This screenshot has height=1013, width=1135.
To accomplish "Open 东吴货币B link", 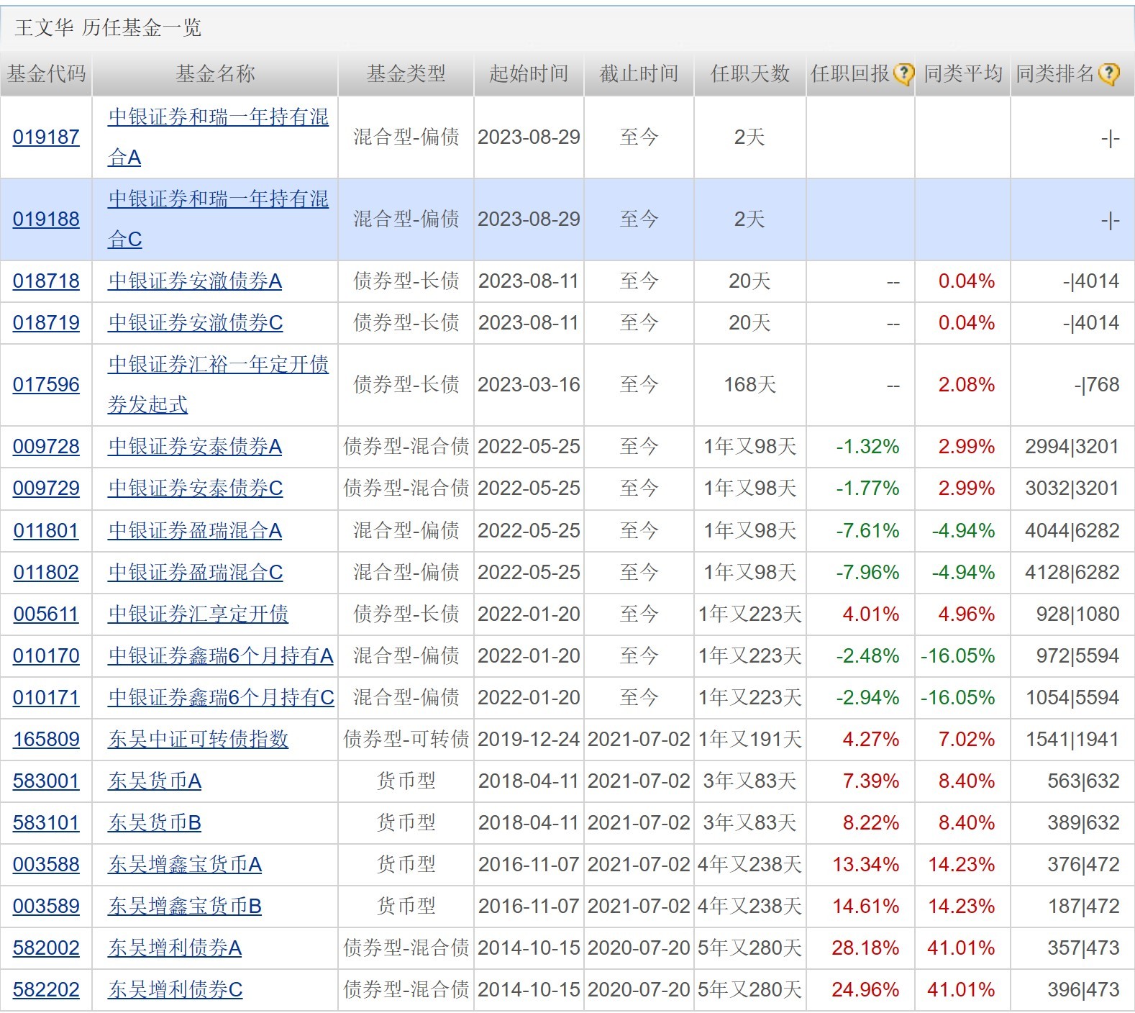I will (x=155, y=822).
